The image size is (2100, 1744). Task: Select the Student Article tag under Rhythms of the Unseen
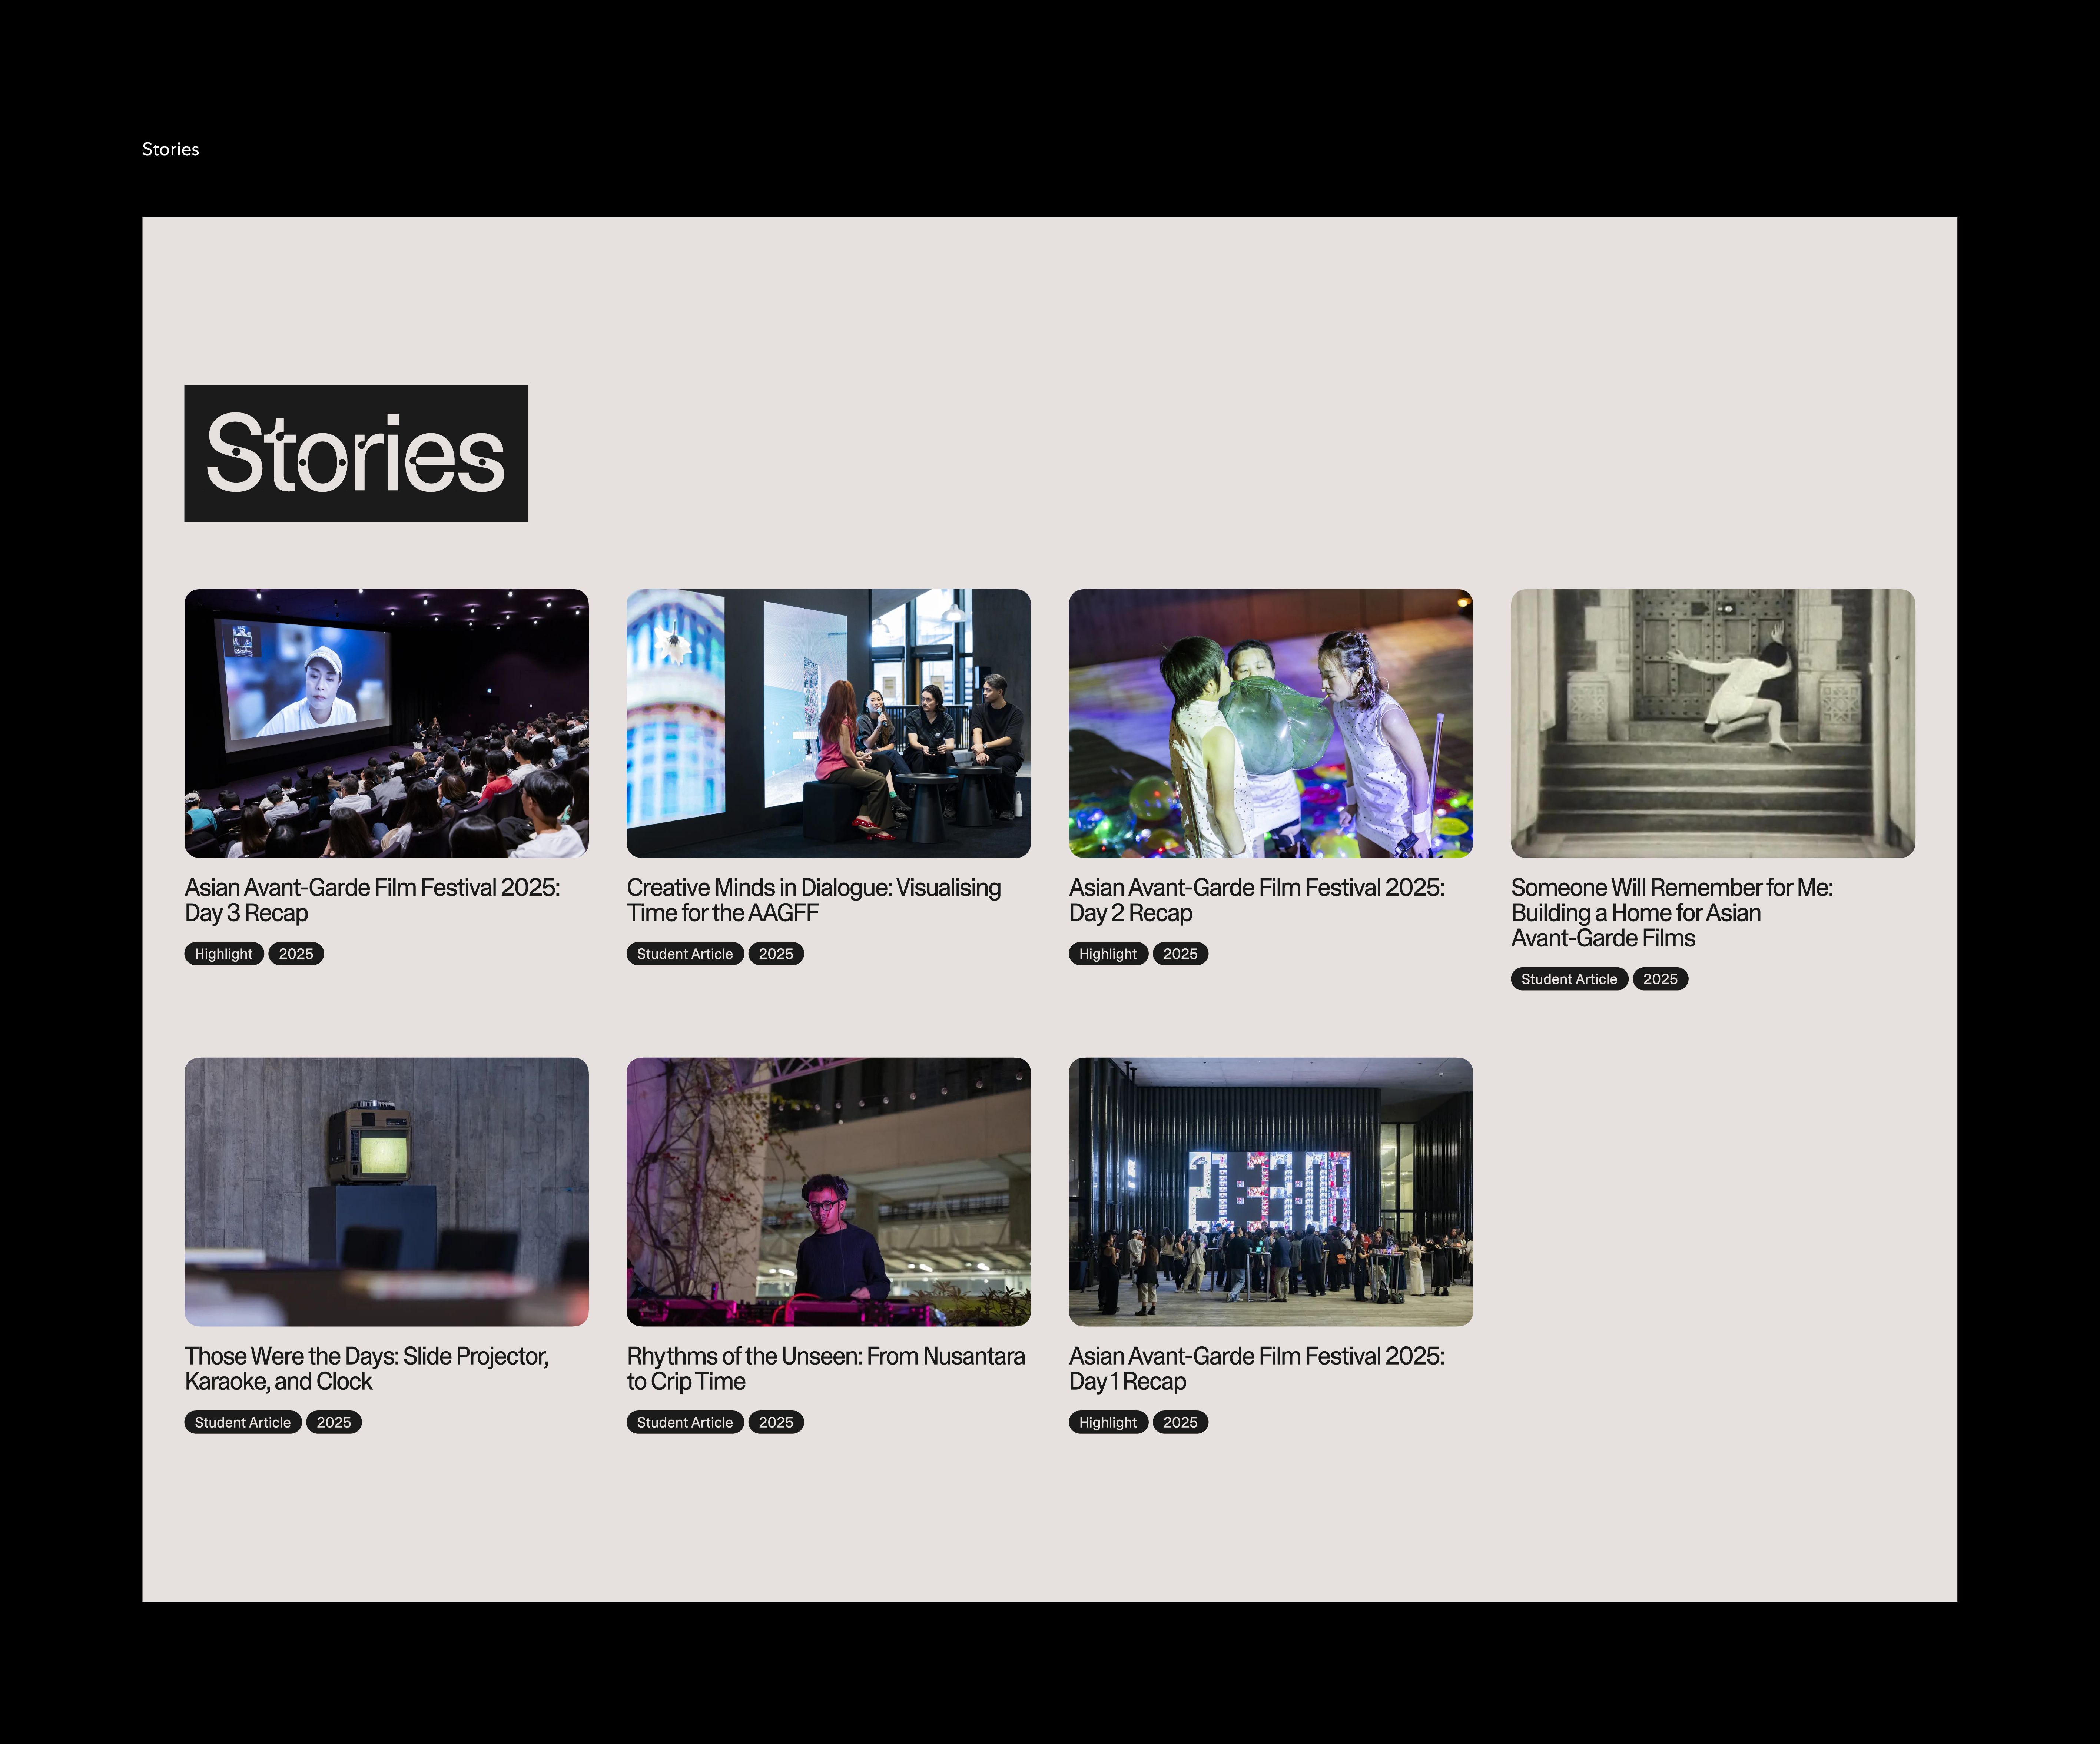point(685,1422)
